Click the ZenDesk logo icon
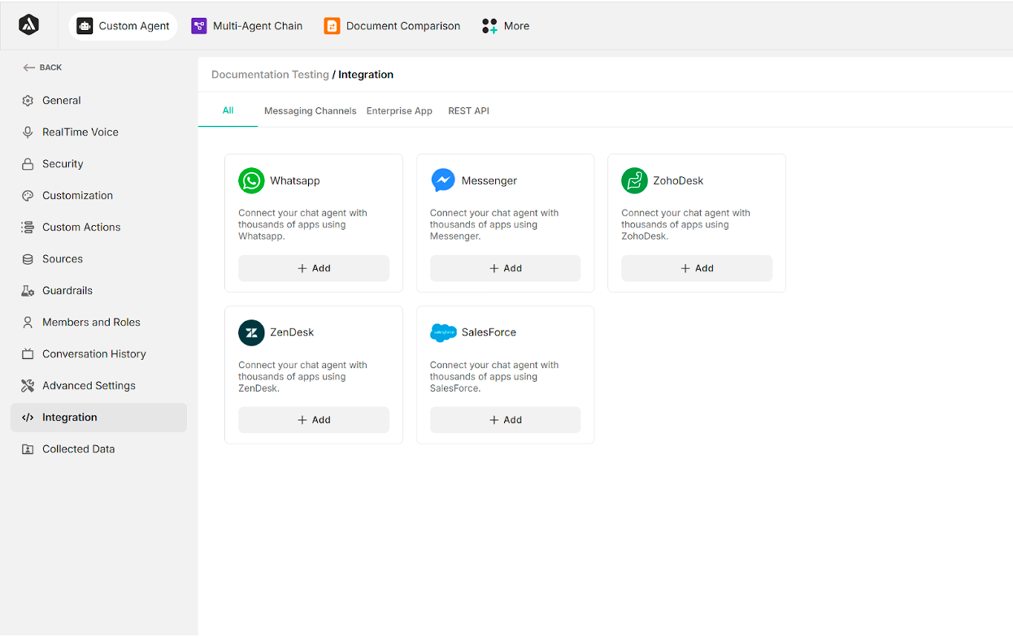The image size is (1013, 637). pos(251,333)
